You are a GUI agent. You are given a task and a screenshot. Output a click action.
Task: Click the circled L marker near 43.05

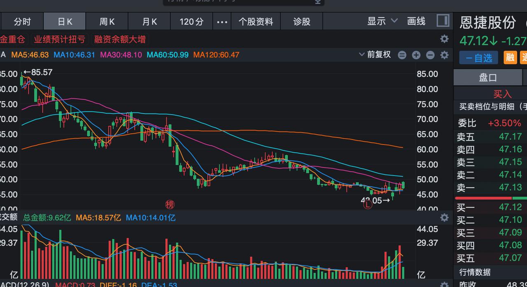tap(367, 204)
